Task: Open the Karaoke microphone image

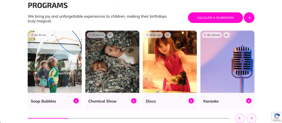Action: (227, 62)
